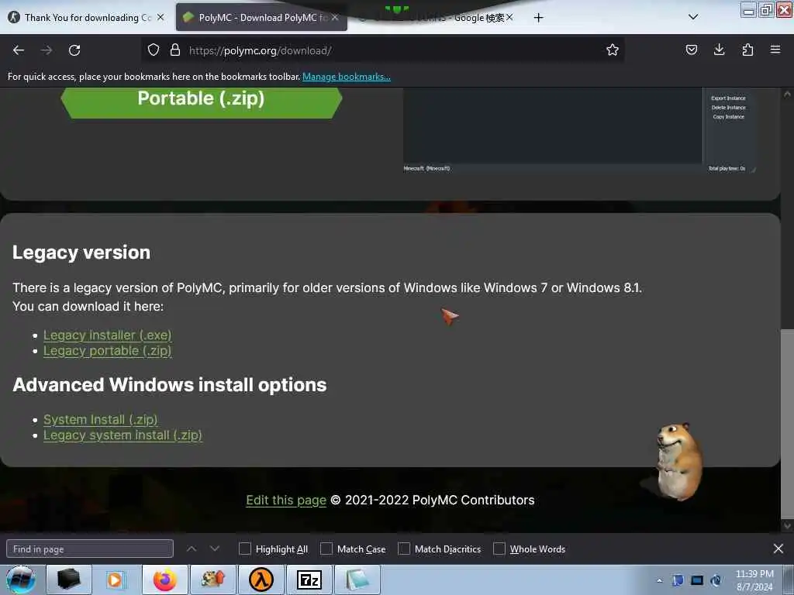Open the System Install (.zip) link
The height and width of the screenshot is (595, 794).
100,420
